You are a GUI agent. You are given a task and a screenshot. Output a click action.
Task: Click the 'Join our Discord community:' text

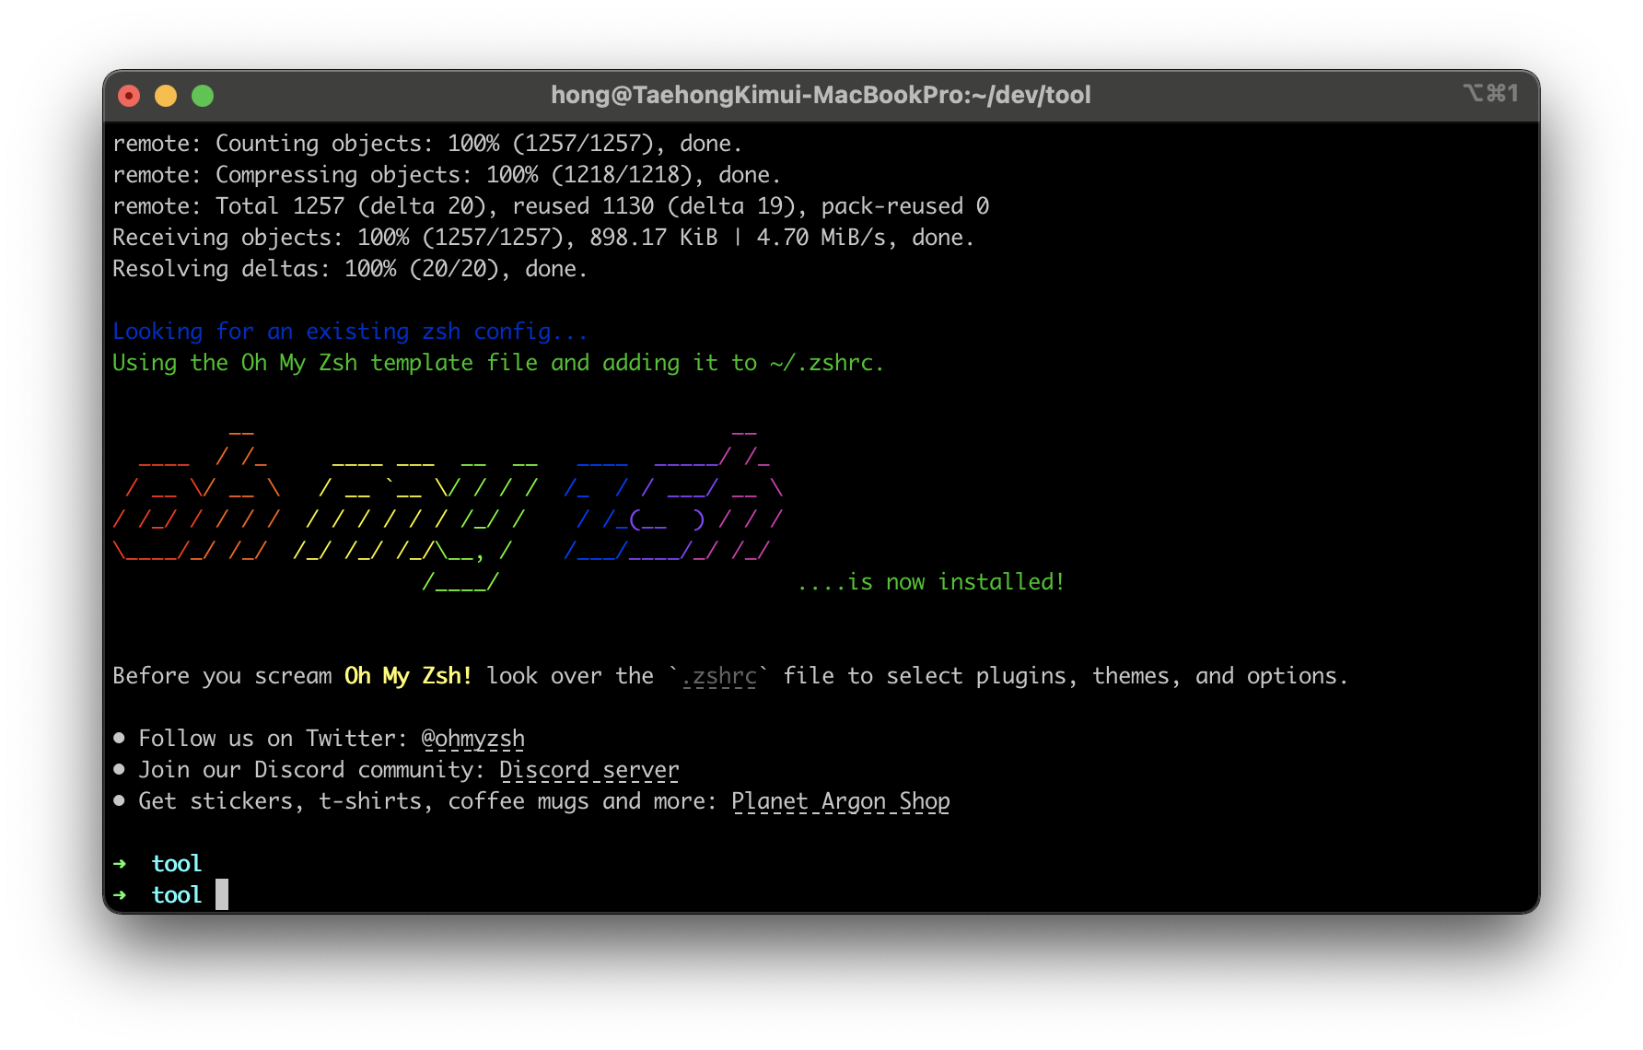[311, 770]
